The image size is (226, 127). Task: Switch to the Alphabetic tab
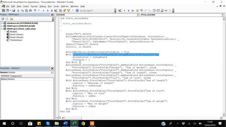[x=5, y=76]
